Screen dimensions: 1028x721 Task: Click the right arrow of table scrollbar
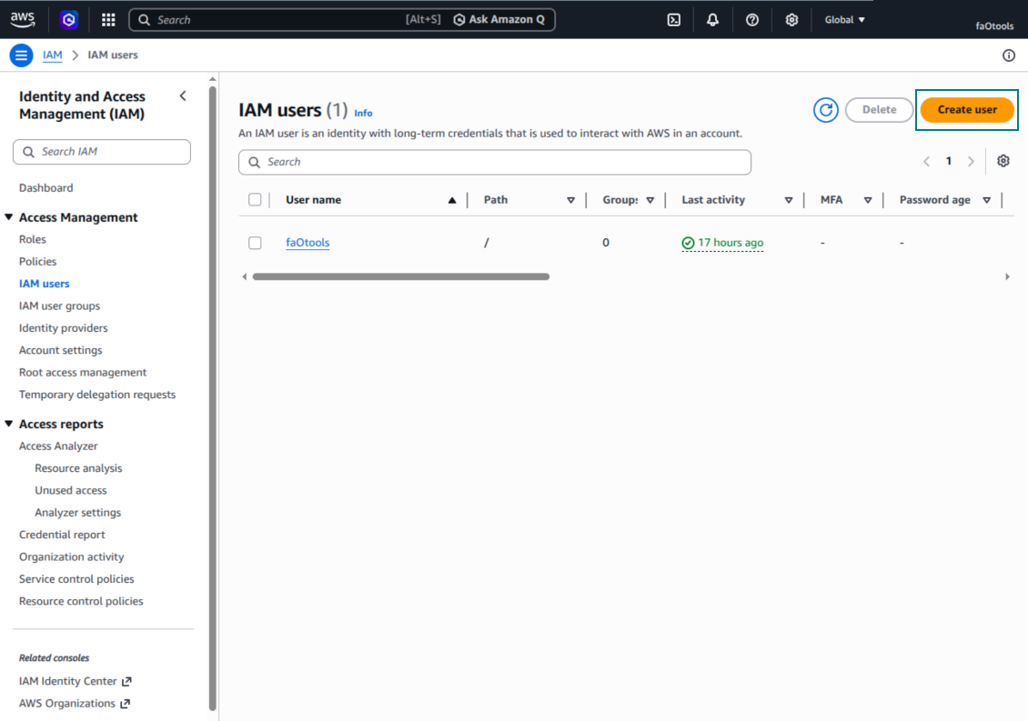pos(1008,276)
